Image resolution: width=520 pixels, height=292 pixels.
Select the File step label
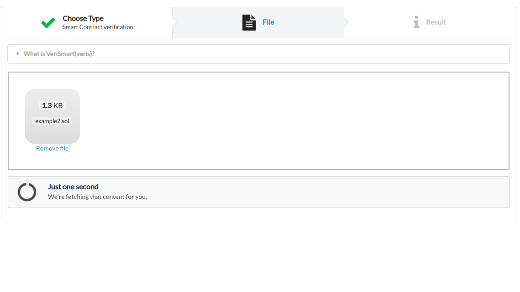pos(268,22)
